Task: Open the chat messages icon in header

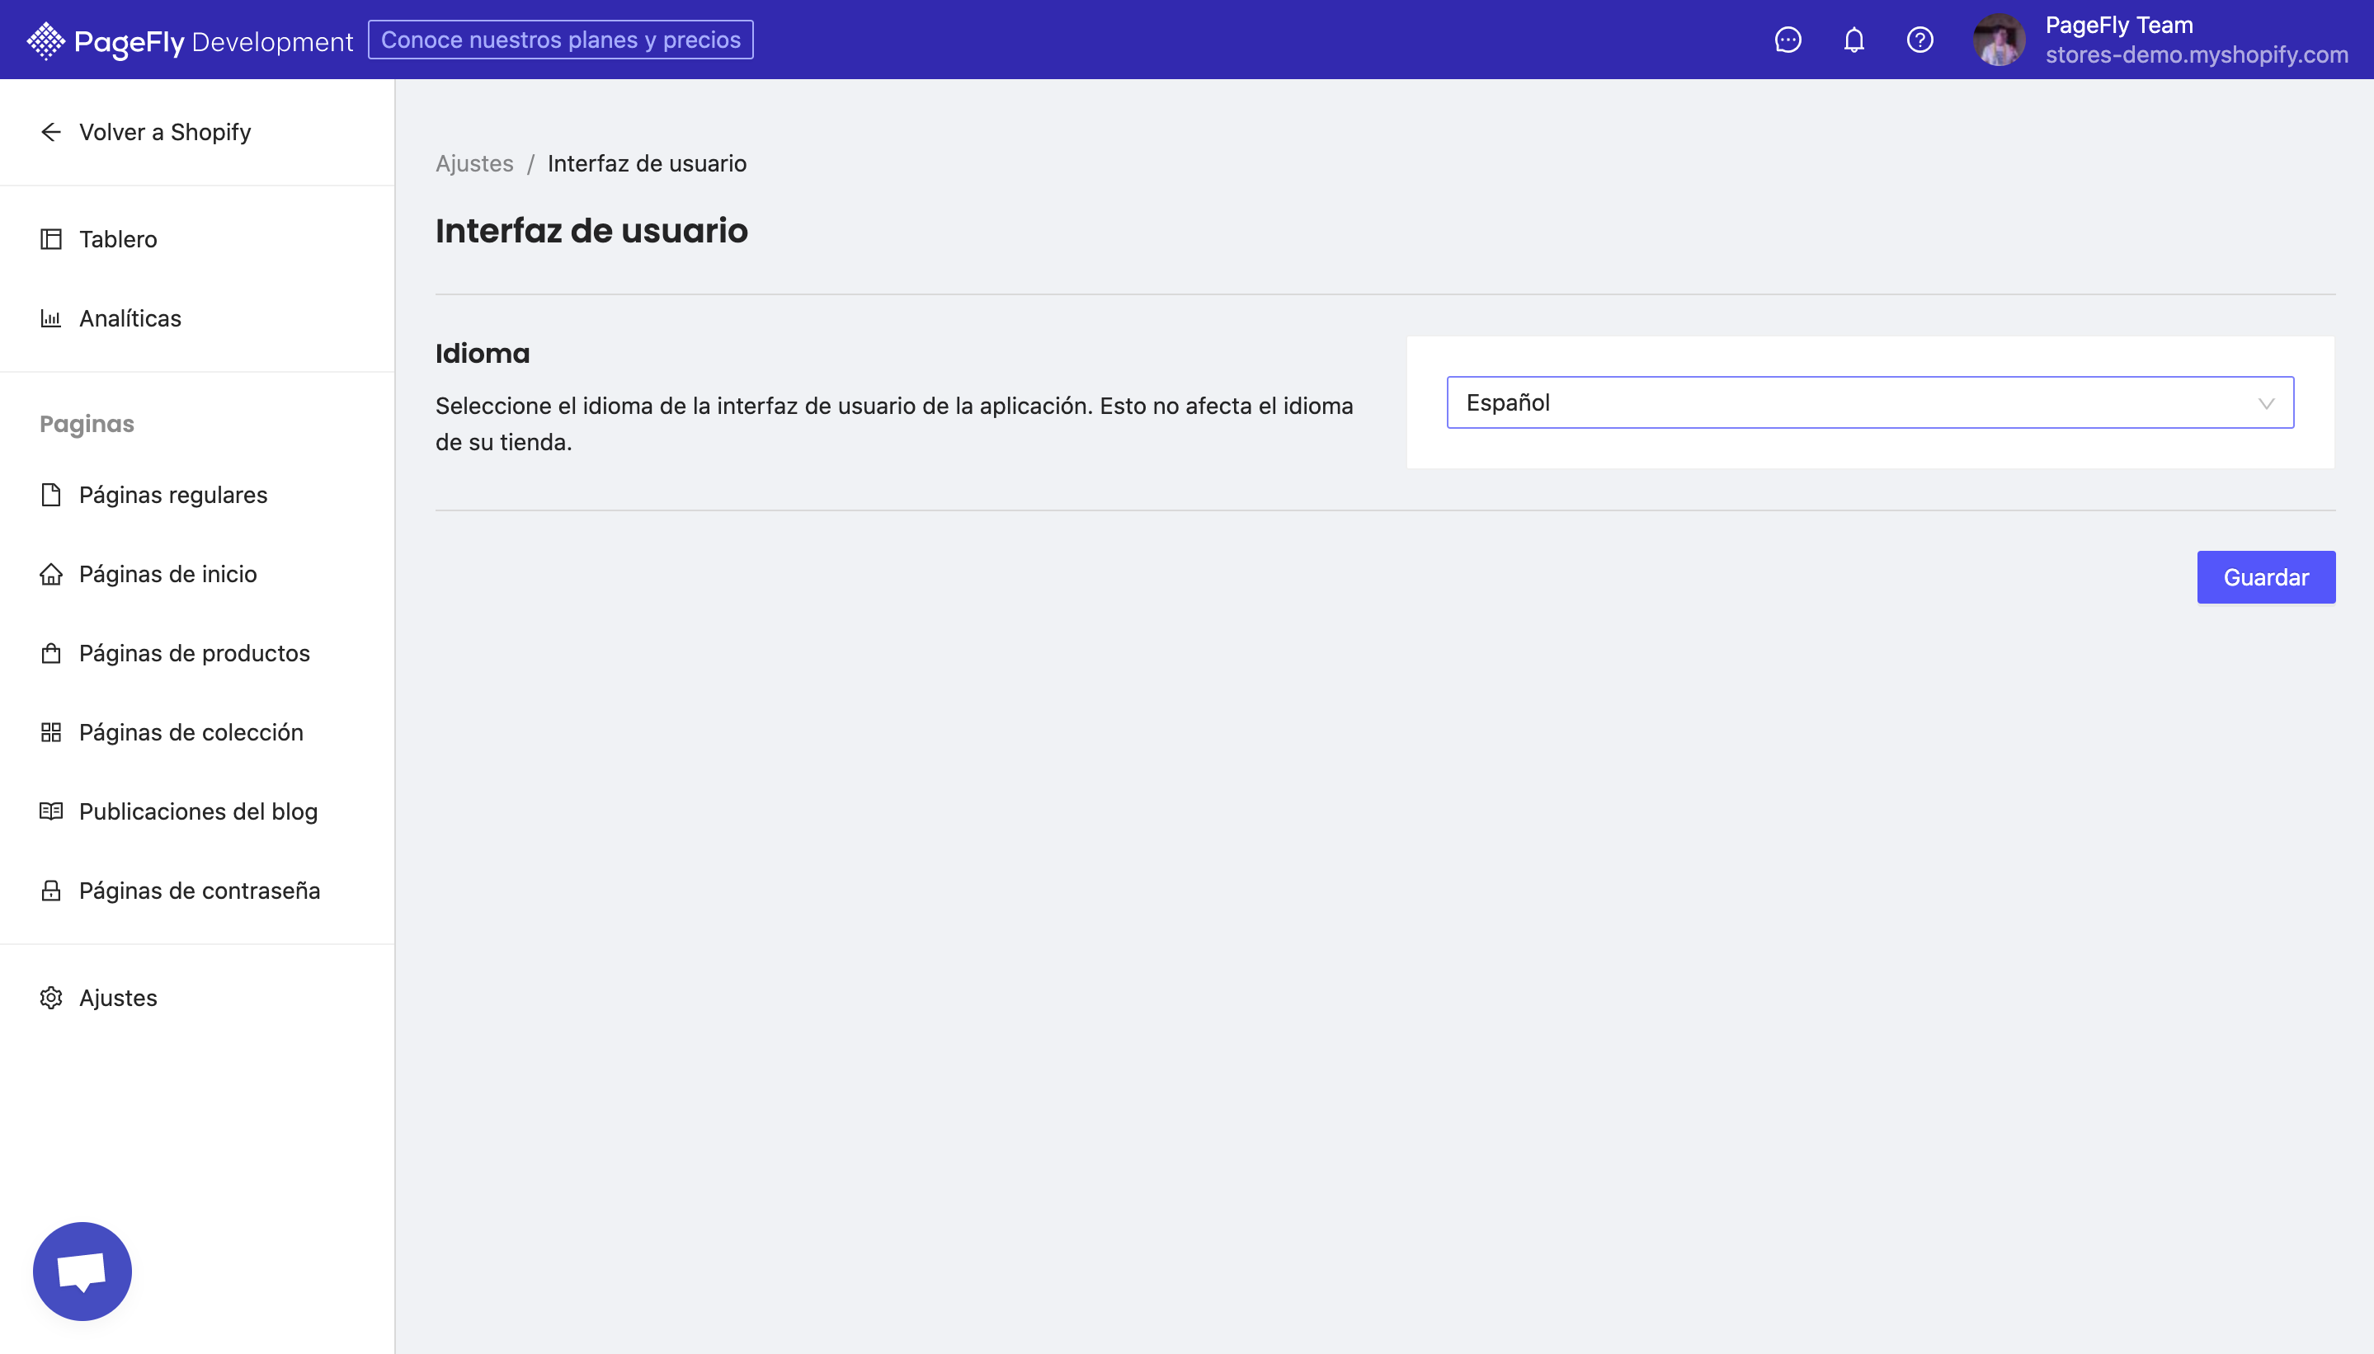Action: tap(1787, 40)
